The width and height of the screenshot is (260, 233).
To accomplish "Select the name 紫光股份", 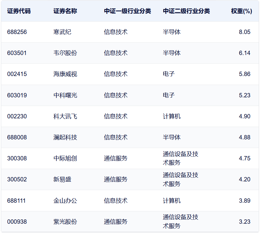I will 65,222.
